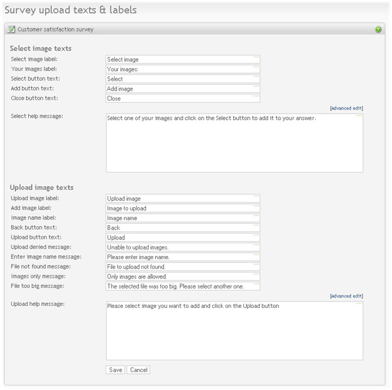Click into Upload help message textarea

click(234, 331)
